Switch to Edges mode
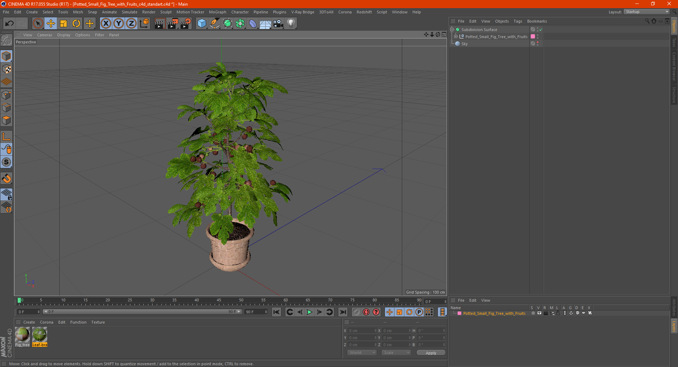 point(6,108)
